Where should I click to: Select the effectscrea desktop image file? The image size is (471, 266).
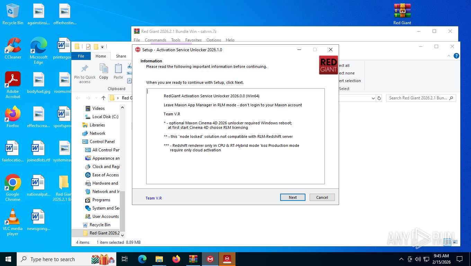(39, 117)
